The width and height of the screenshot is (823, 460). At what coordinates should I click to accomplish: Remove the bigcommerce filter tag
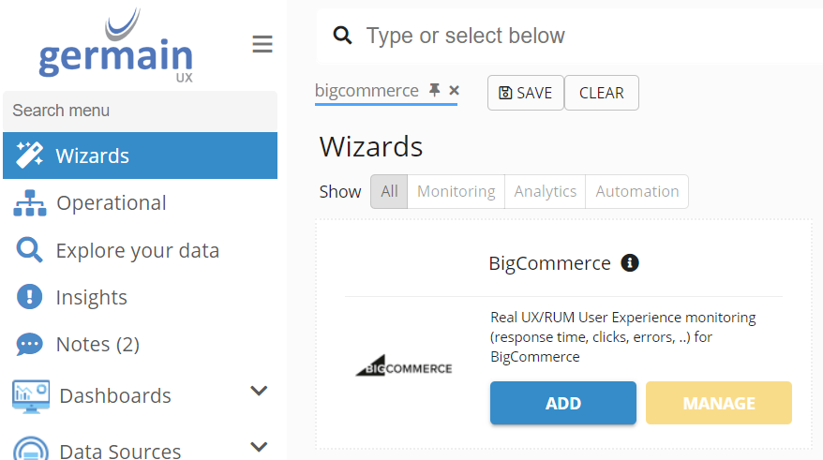click(455, 91)
